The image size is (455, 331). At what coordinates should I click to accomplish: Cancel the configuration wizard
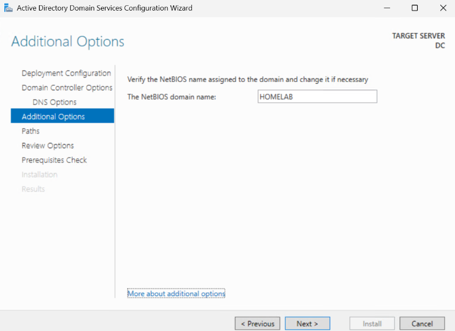[x=422, y=323]
